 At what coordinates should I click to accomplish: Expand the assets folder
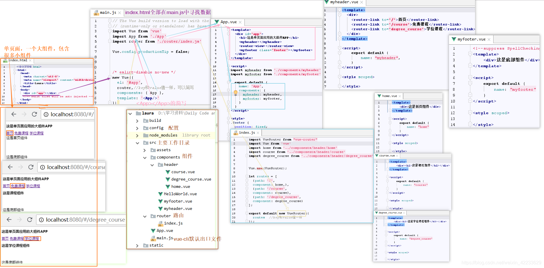[144, 150]
